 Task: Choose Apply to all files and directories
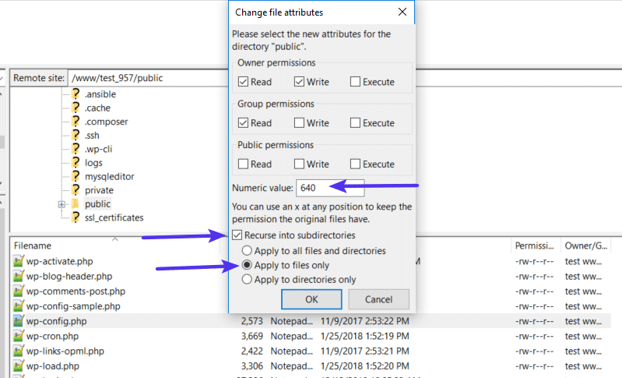[x=248, y=251]
